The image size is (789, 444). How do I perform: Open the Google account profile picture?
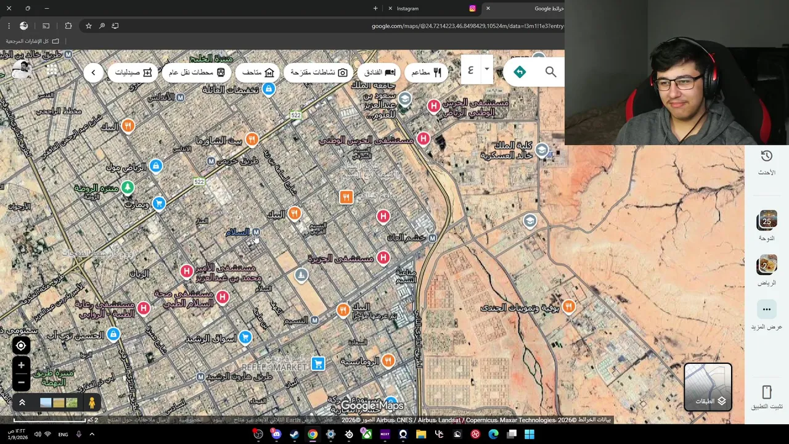coord(22,70)
